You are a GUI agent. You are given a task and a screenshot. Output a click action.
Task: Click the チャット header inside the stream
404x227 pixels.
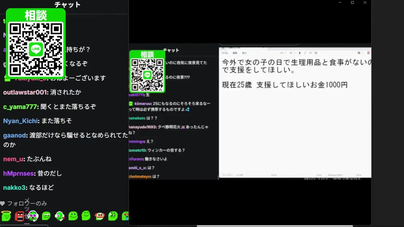171,50
